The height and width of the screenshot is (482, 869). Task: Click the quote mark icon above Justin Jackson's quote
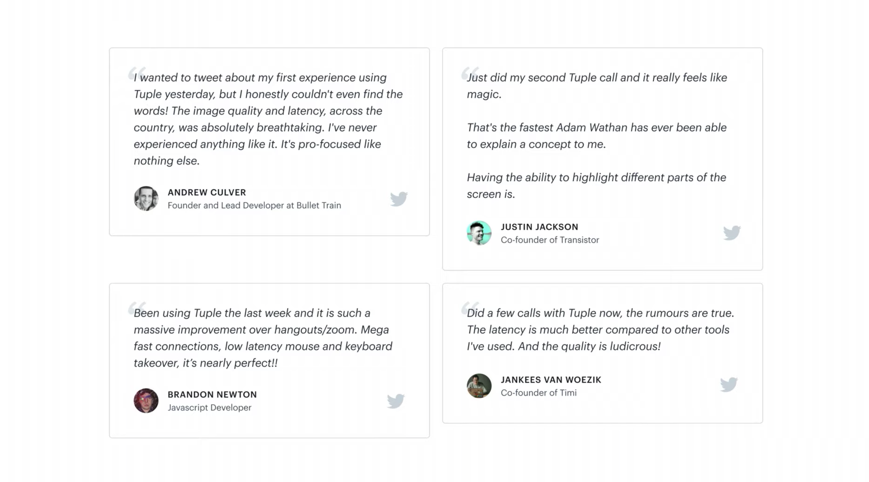coord(470,73)
